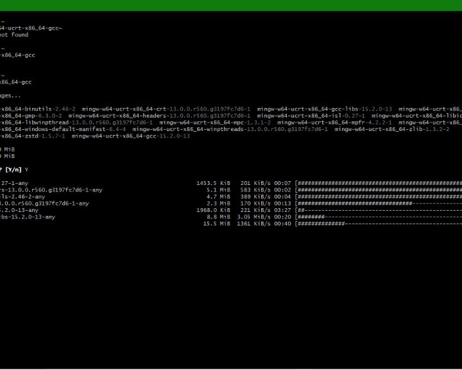Click the "2.3 MiB" size value
This screenshot has width=462, height=370.
(218, 204)
